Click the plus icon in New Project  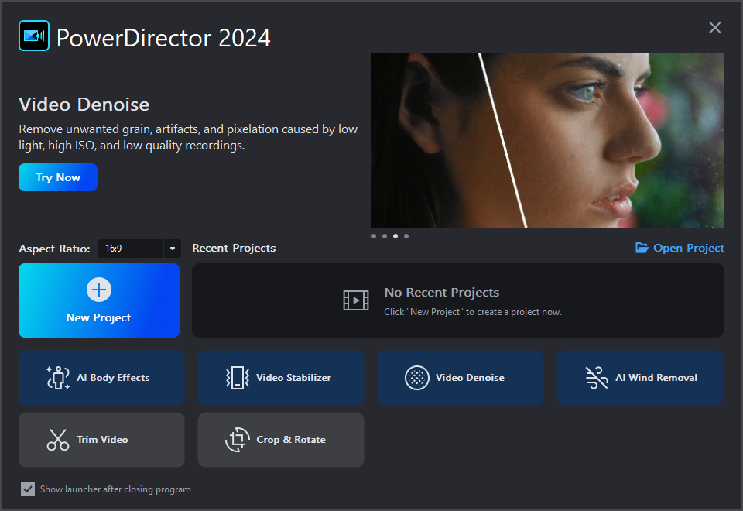pos(99,290)
